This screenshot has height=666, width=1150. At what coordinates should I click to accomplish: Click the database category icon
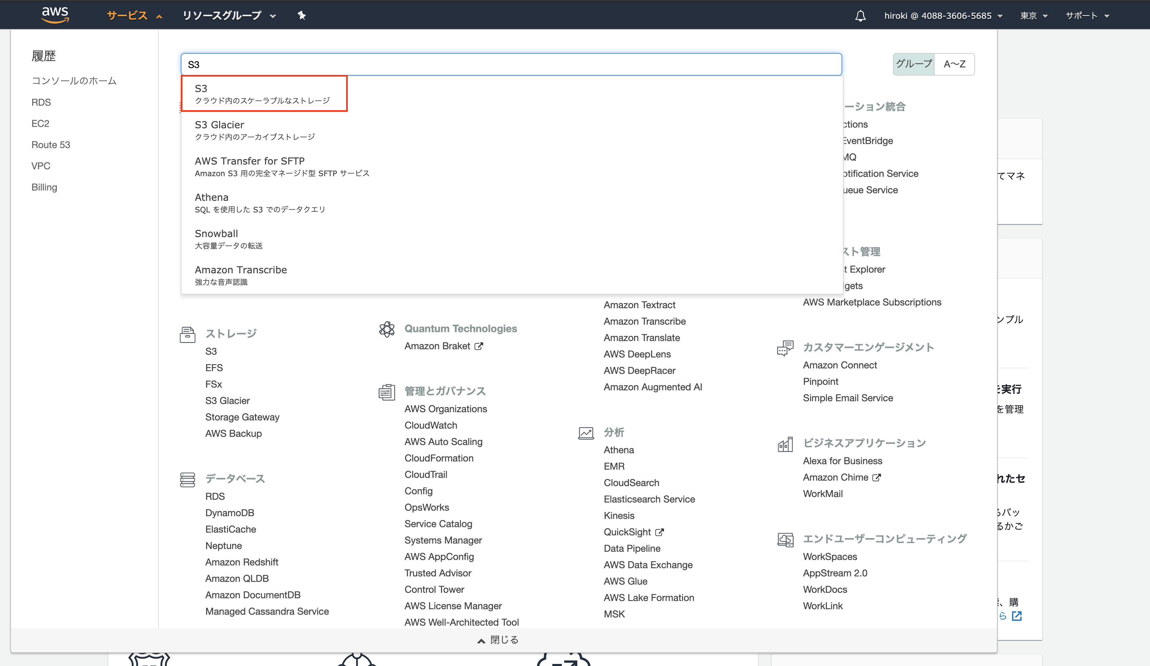pos(187,480)
